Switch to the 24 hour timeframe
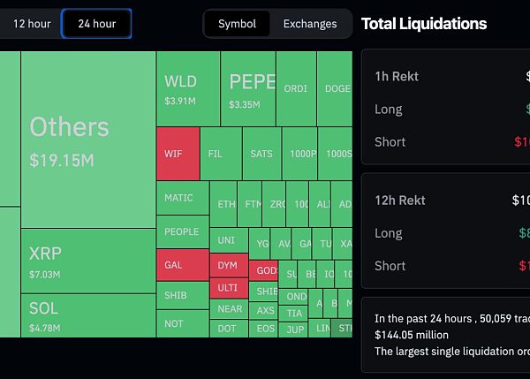This screenshot has width=530, height=379. click(96, 24)
